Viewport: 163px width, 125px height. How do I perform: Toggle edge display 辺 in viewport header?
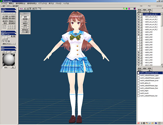(28, 9)
